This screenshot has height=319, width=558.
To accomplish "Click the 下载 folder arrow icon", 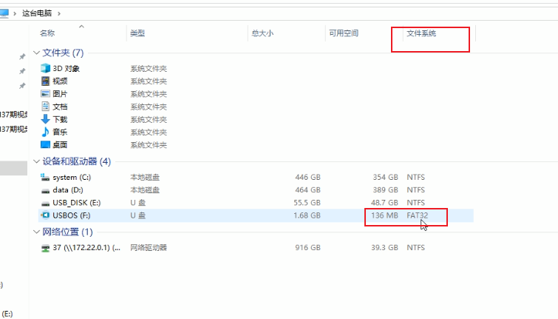I will (45, 119).
